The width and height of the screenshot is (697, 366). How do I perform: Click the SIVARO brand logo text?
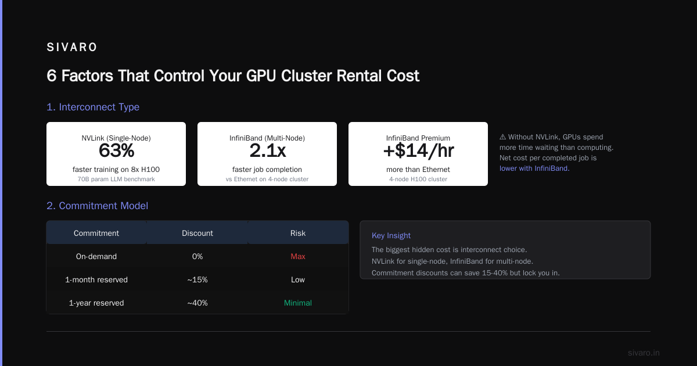(x=72, y=48)
